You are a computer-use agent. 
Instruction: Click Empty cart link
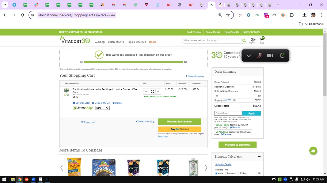(88, 122)
